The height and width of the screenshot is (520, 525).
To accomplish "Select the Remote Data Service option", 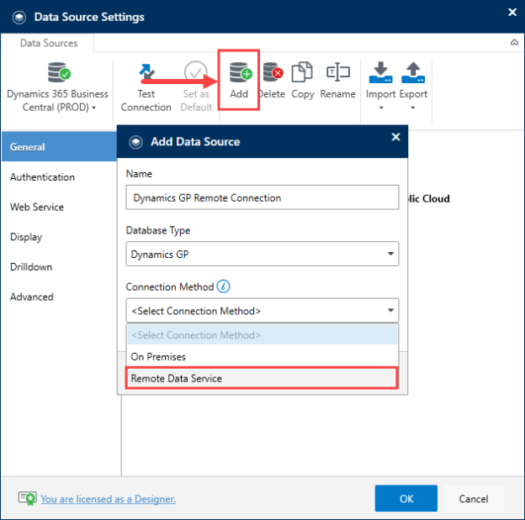I will point(262,378).
